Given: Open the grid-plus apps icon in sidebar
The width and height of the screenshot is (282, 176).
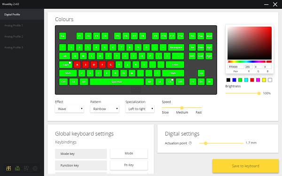Looking at the screenshot, I should click(26, 168).
